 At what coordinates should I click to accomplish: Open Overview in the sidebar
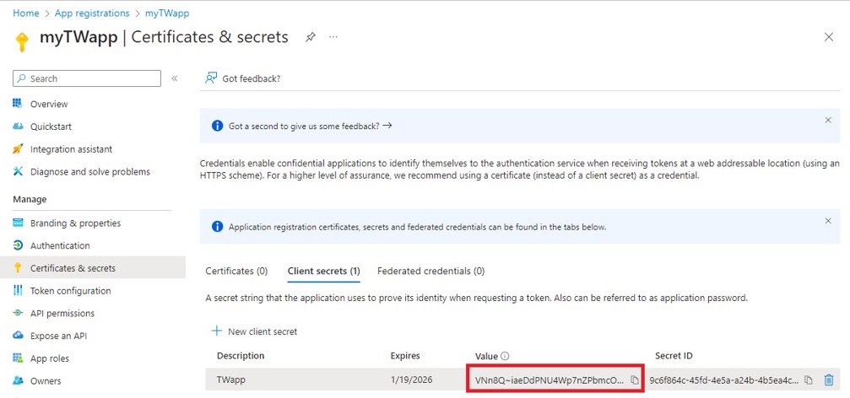49,104
